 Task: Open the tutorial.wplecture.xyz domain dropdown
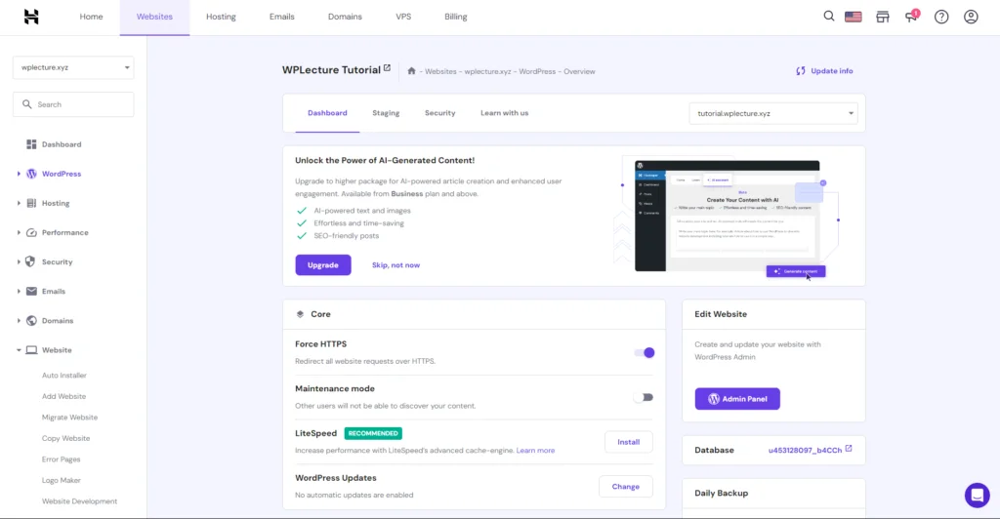773,113
